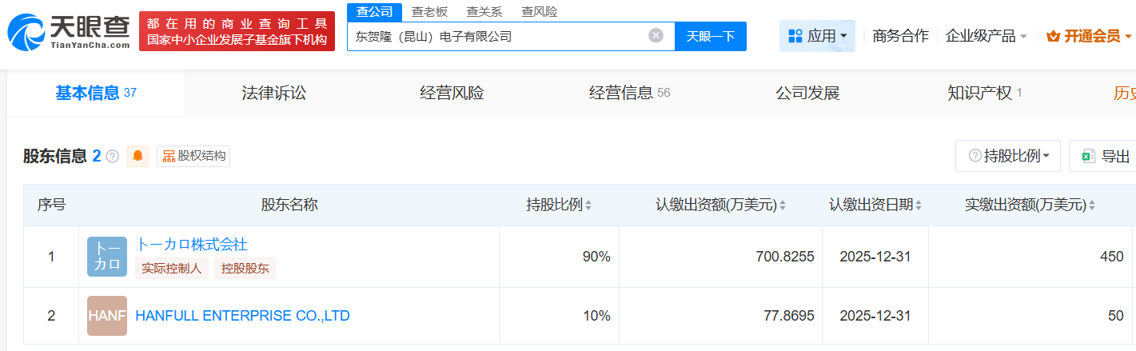Open the 开通会员 membership dropdown
This screenshot has width=1136, height=351.
[1089, 36]
